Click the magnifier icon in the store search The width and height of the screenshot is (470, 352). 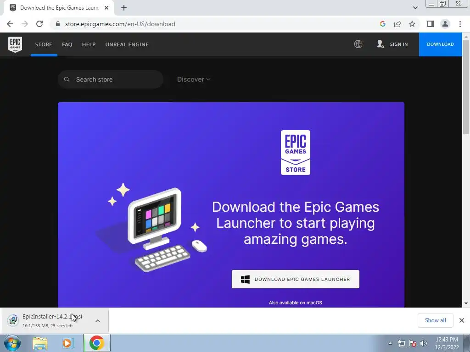[x=67, y=79]
